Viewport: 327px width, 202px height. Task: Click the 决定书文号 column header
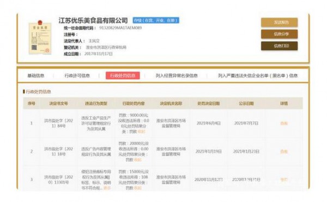click(x=58, y=103)
